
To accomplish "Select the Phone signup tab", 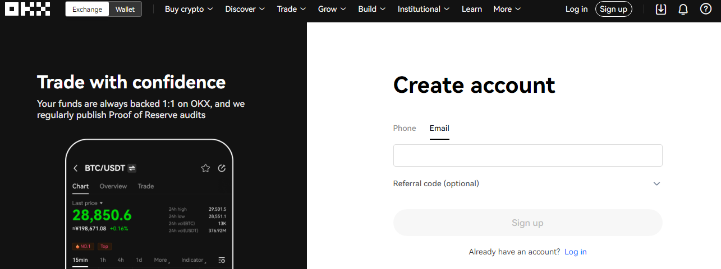I will (405, 128).
